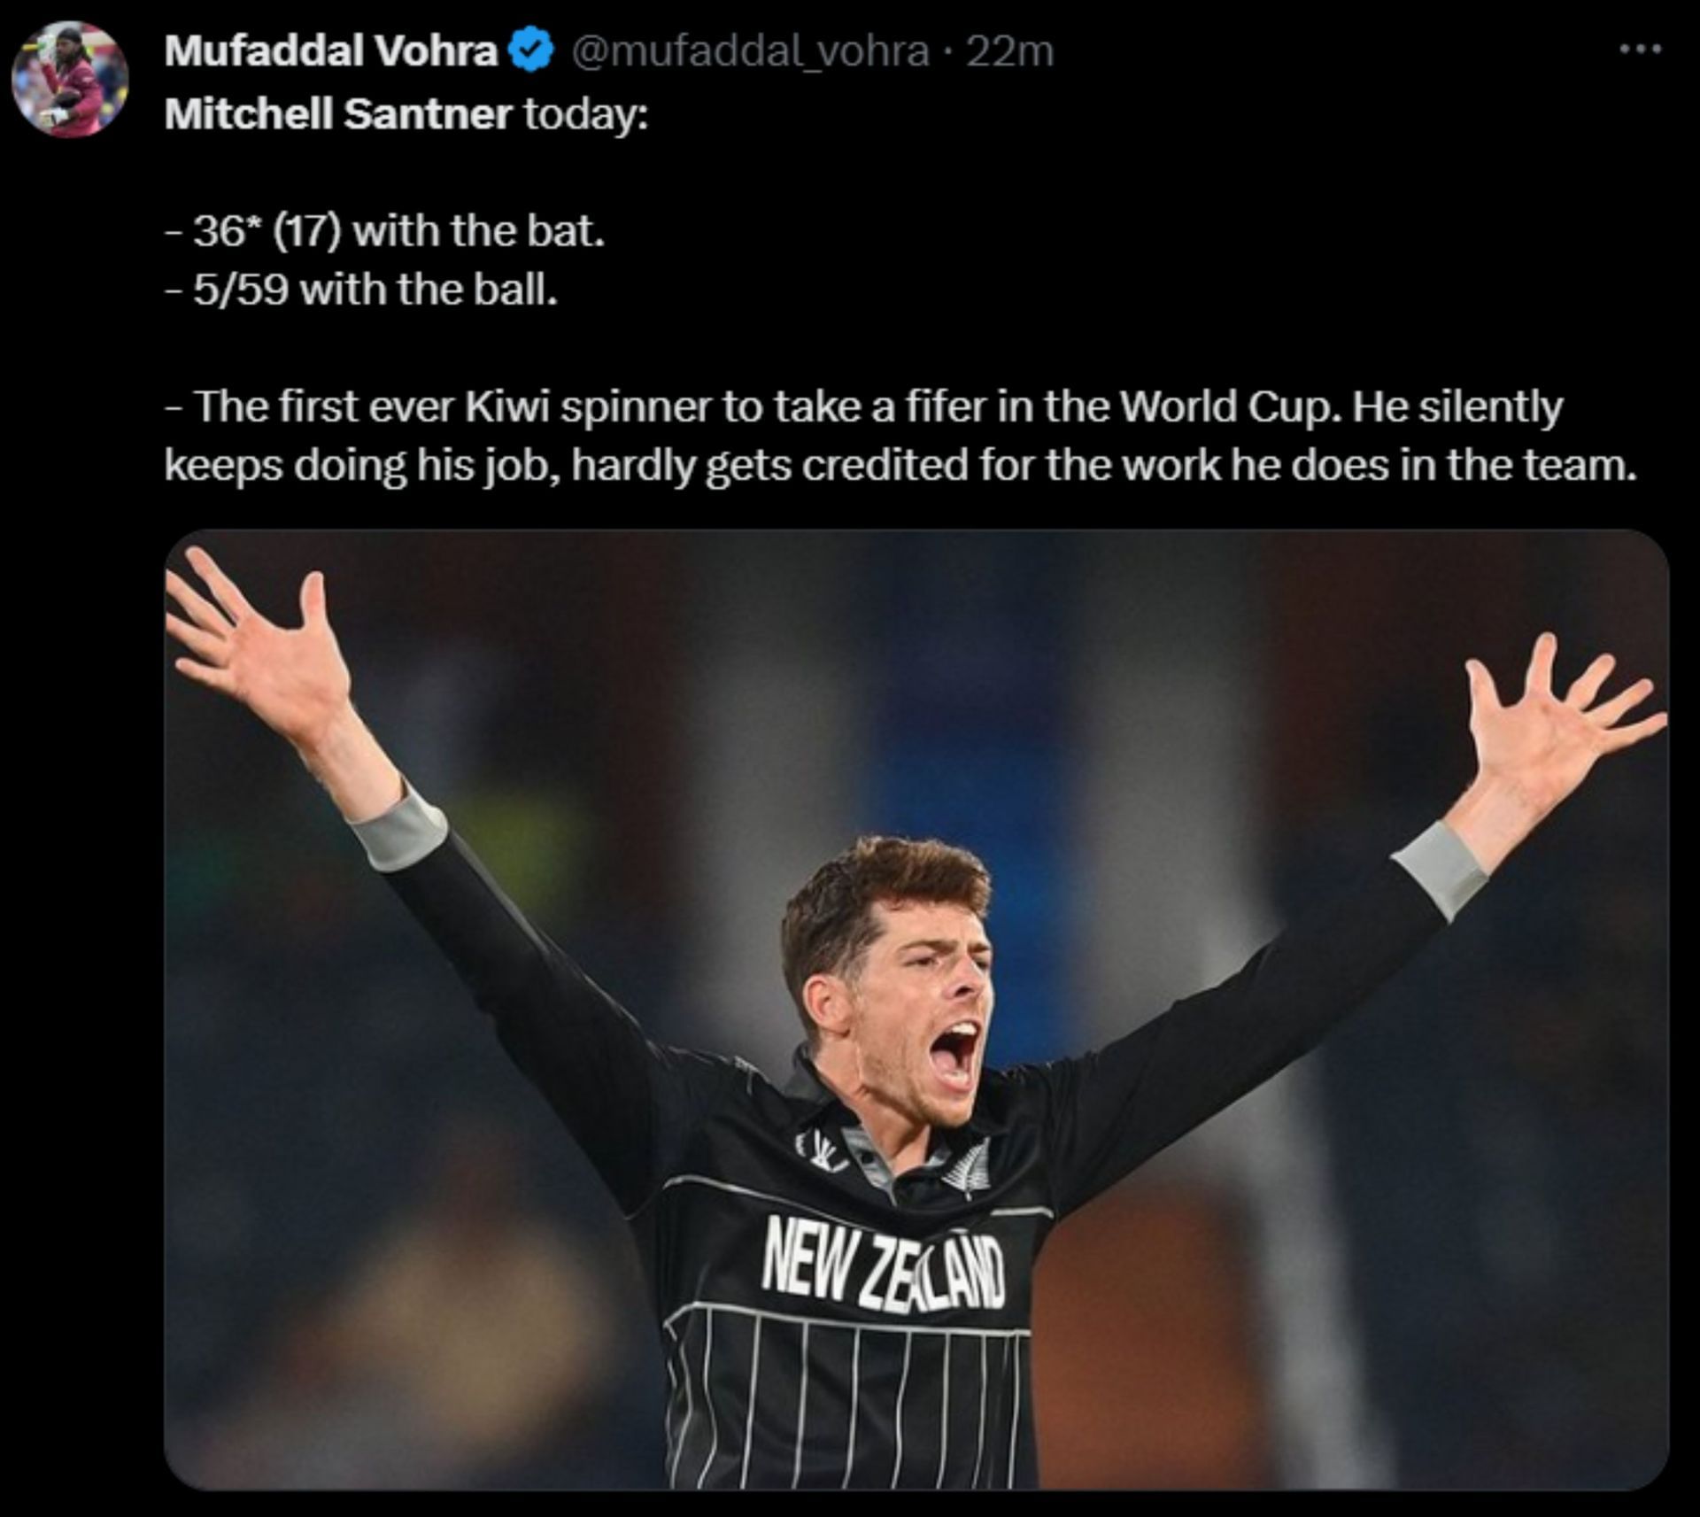Click the word "today:" in the tweet
The width and height of the screenshot is (1700, 1517).
(x=585, y=114)
